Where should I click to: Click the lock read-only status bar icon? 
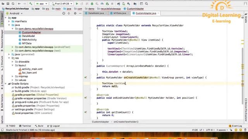pos(231,130)
